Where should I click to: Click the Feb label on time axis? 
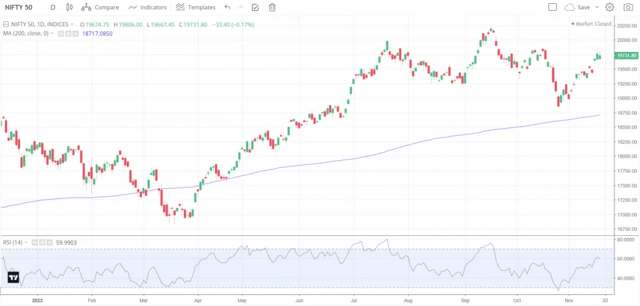[x=91, y=300]
